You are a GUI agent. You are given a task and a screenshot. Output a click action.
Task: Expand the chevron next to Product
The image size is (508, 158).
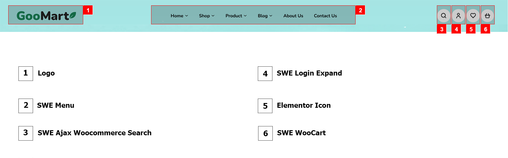click(245, 16)
